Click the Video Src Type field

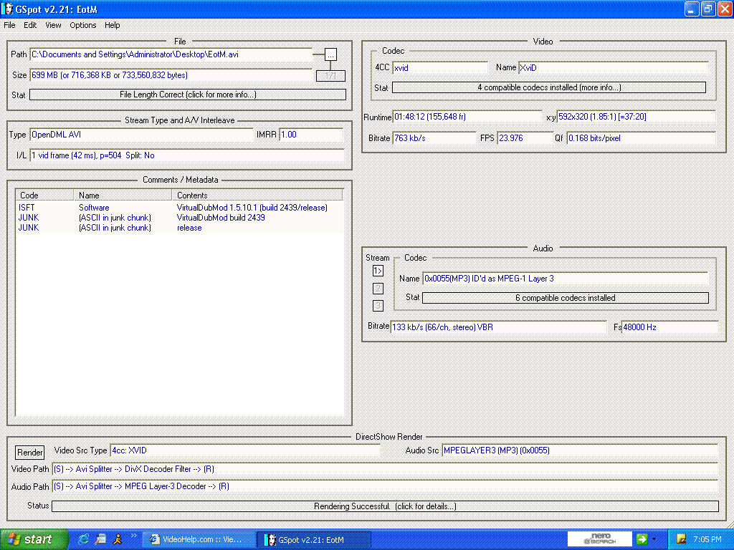[x=245, y=450]
